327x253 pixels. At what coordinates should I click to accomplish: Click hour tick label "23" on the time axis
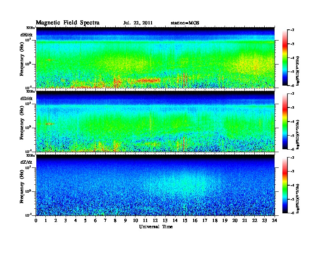tap(265, 220)
